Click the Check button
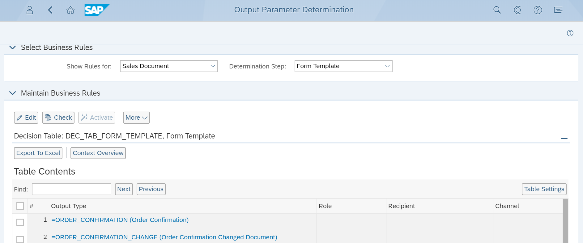583x243 pixels. pos(58,117)
